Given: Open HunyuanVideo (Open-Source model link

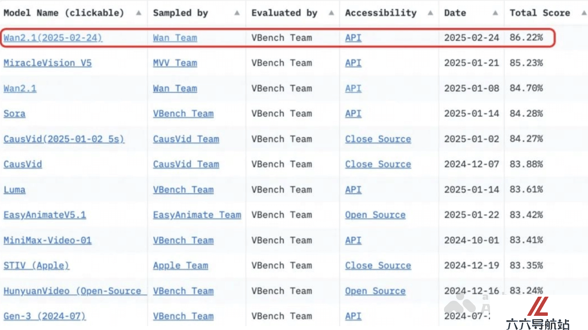Looking at the screenshot, I should [x=75, y=291].
